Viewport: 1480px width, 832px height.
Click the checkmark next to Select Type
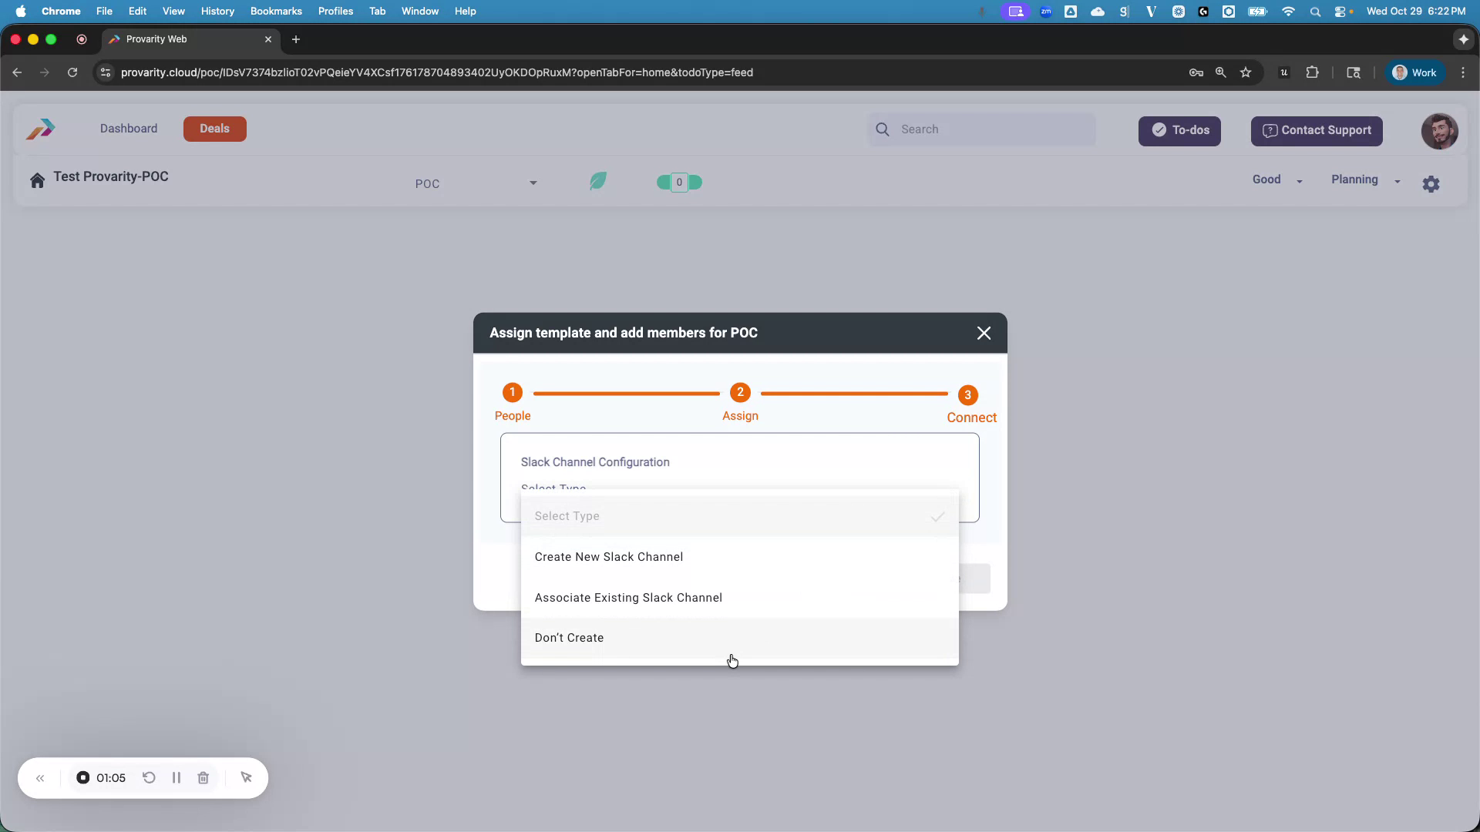[x=937, y=516]
